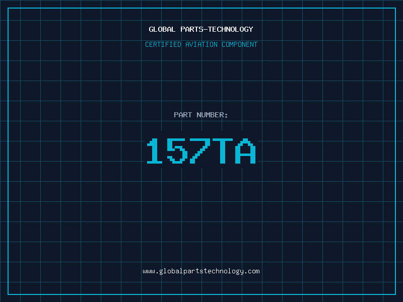Click the word GLOBAL in the title
This screenshot has width=403, height=302.
click(x=162, y=29)
